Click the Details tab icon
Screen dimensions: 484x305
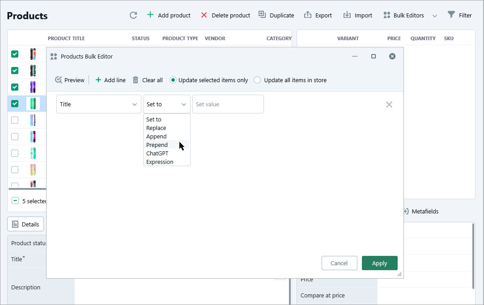pyautogui.click(x=15, y=224)
